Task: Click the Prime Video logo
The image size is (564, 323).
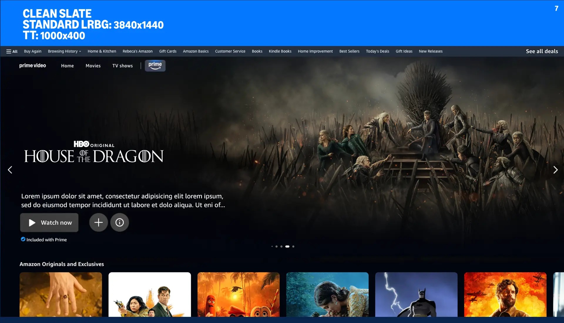Action: point(33,66)
